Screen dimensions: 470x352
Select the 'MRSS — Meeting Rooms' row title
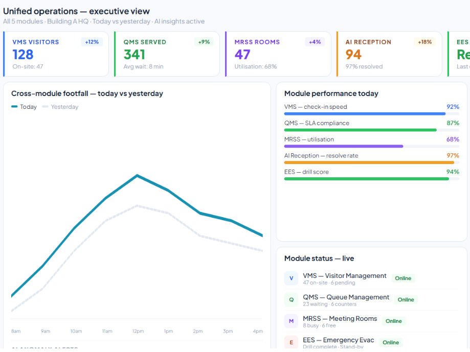point(340,318)
